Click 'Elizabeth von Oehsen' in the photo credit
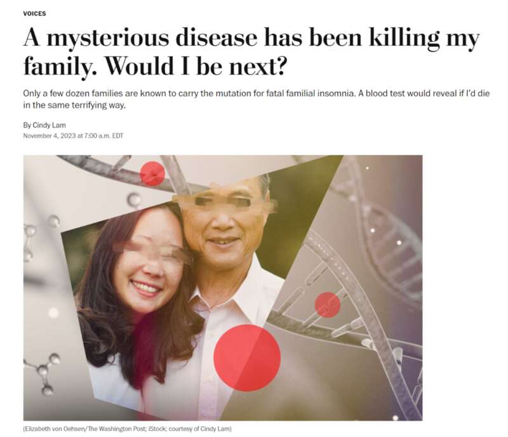 55,429
